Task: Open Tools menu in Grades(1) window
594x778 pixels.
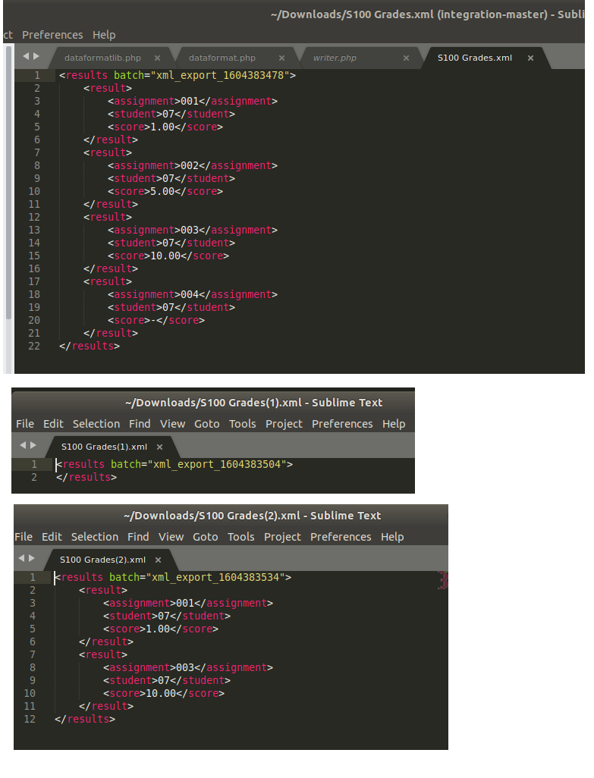Action: (242, 424)
